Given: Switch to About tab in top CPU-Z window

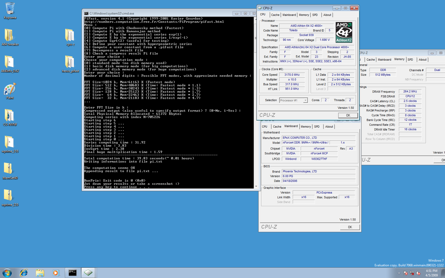Looking at the screenshot, I should pyautogui.click(x=327, y=15).
